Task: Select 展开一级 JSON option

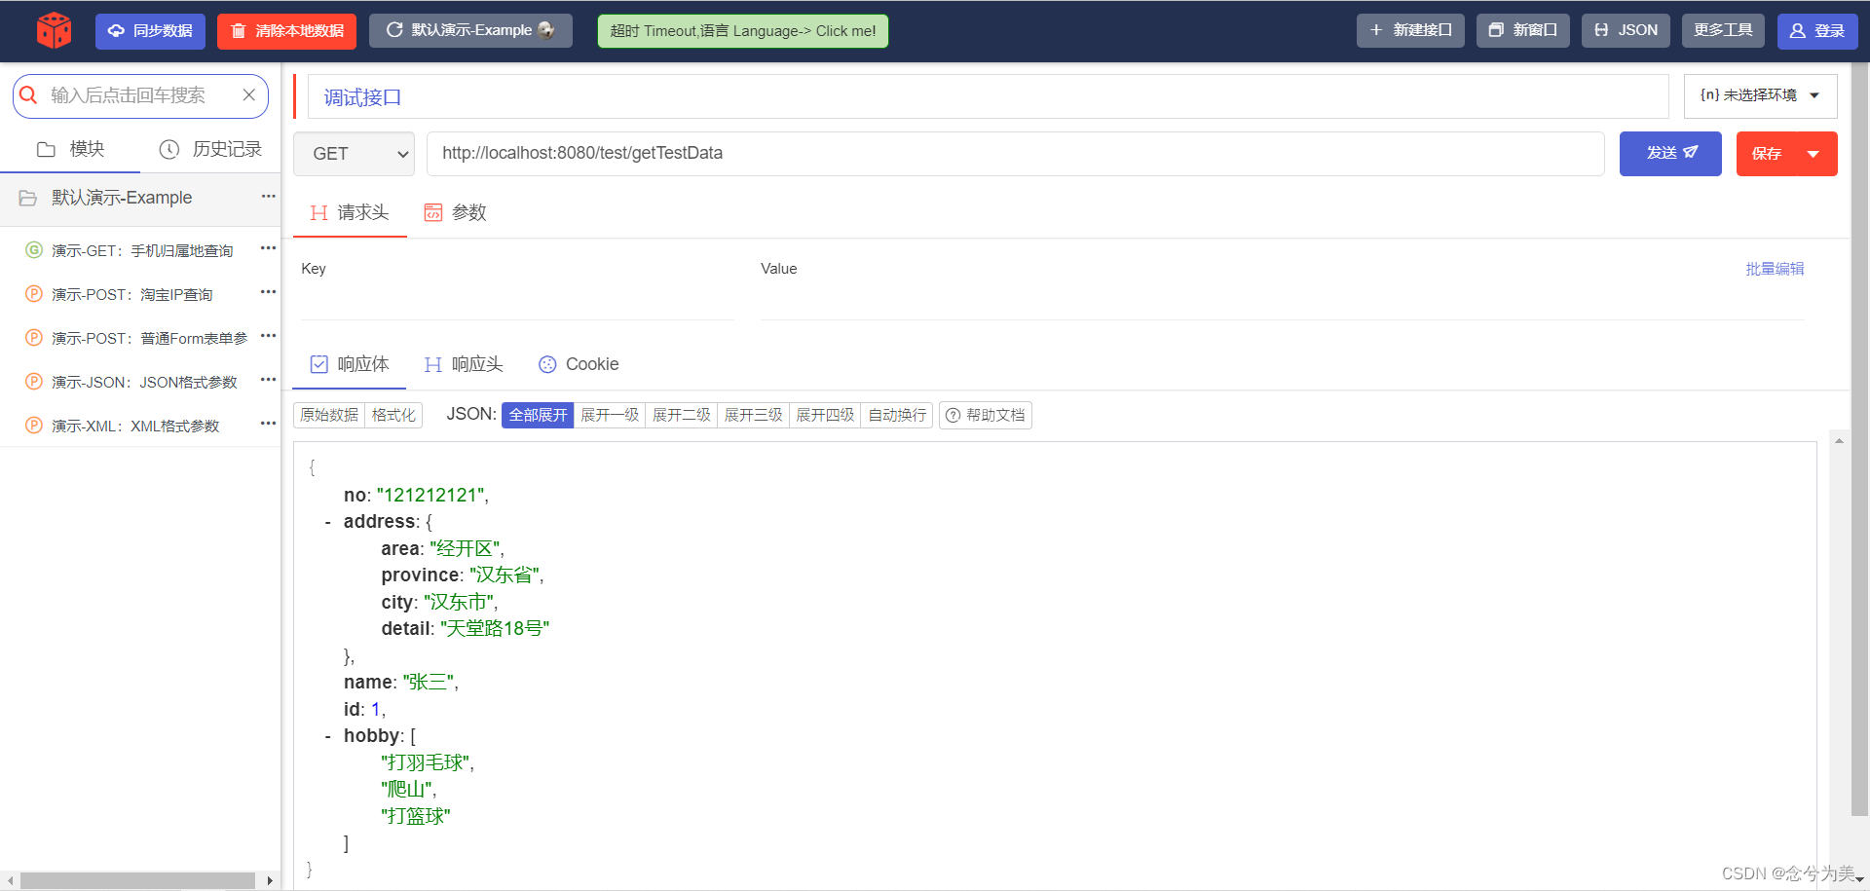Action: tap(610, 415)
